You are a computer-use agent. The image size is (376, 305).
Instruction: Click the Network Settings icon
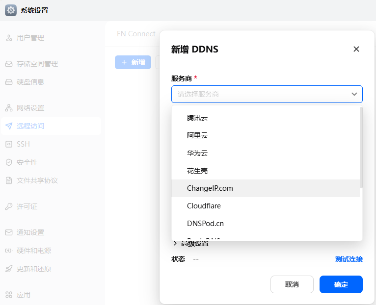(x=9, y=108)
